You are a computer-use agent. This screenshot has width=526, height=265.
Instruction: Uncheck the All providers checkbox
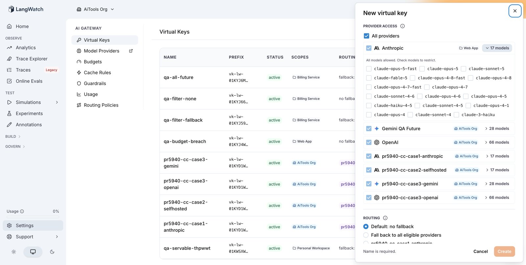(367, 36)
